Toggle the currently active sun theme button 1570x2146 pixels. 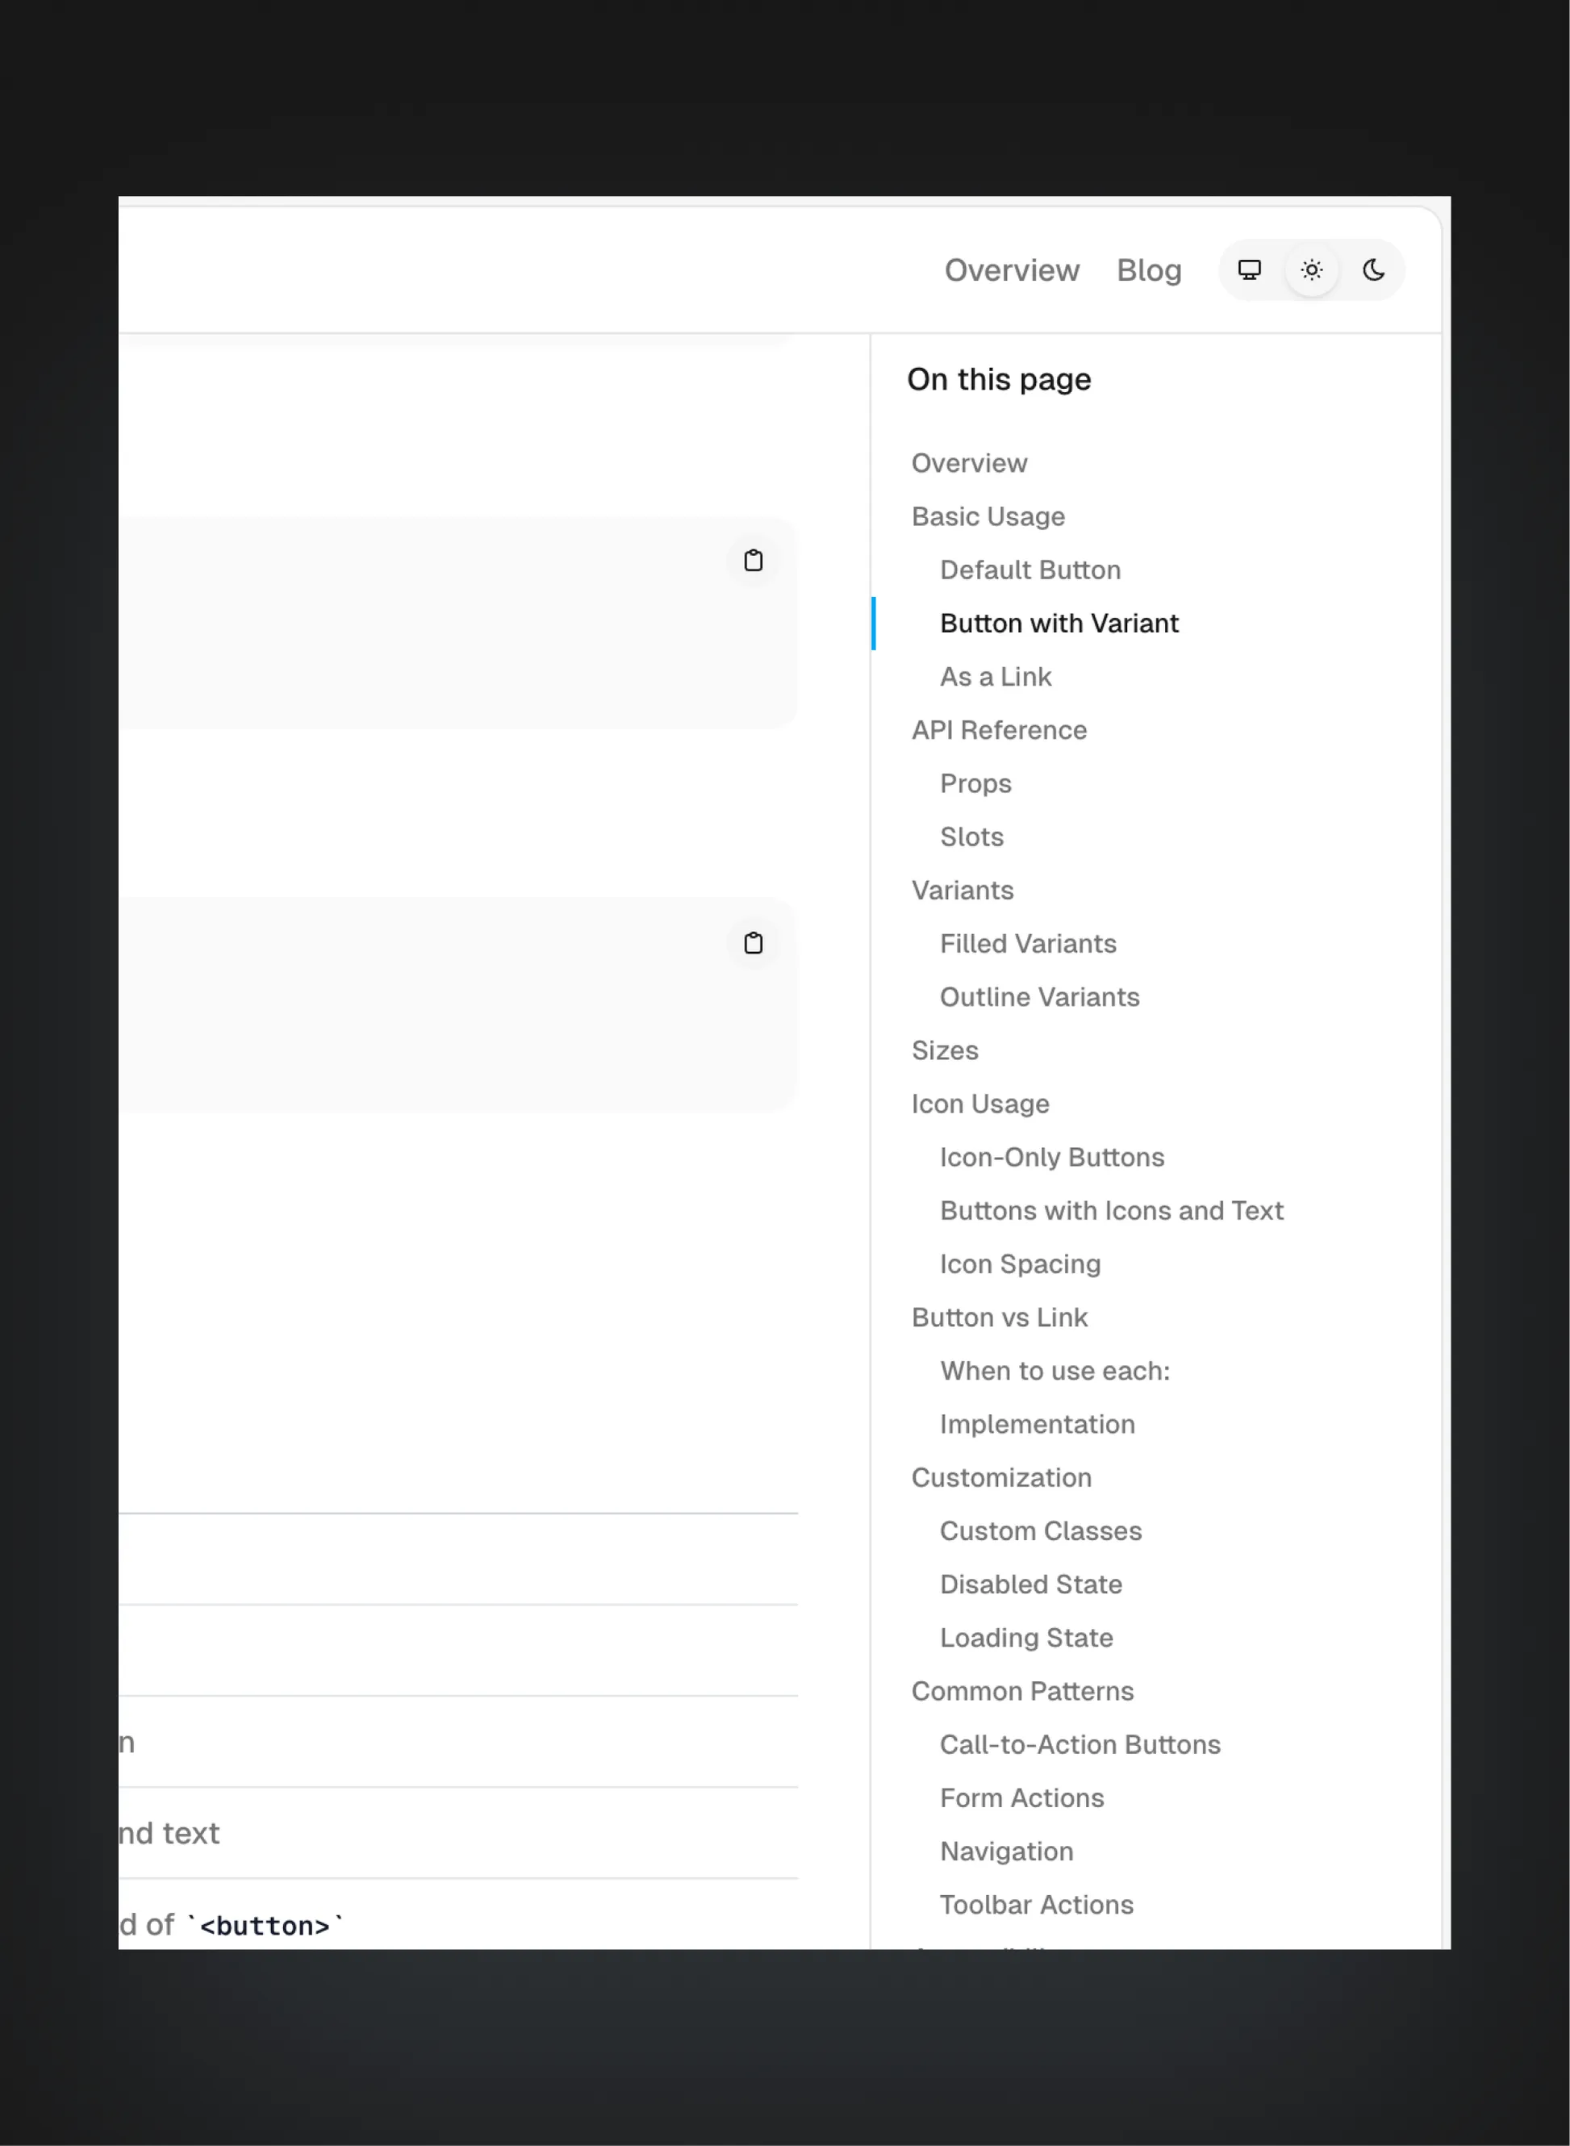[x=1312, y=270]
